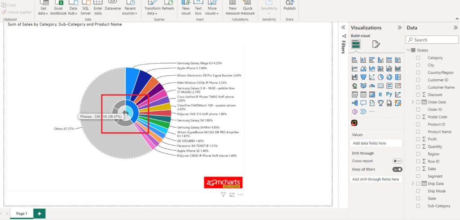Select the funnel chart visual
The image size is (460, 220).
363,77
